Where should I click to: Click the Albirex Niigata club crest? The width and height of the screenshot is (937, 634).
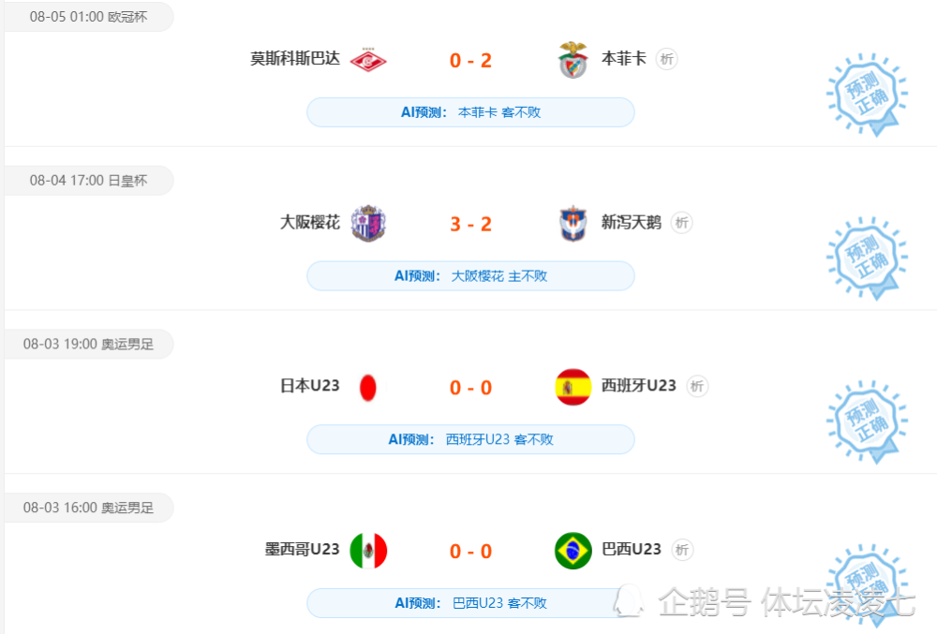(x=573, y=223)
